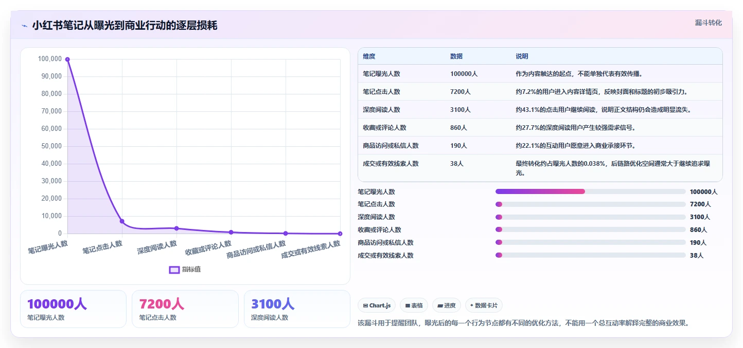Screen dimensions: 743x348
Task: Click the 收藏或评论人数 data point on chart
Action: (x=231, y=233)
